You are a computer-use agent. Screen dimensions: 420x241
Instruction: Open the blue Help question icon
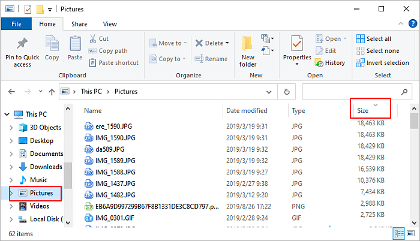[x=413, y=24]
